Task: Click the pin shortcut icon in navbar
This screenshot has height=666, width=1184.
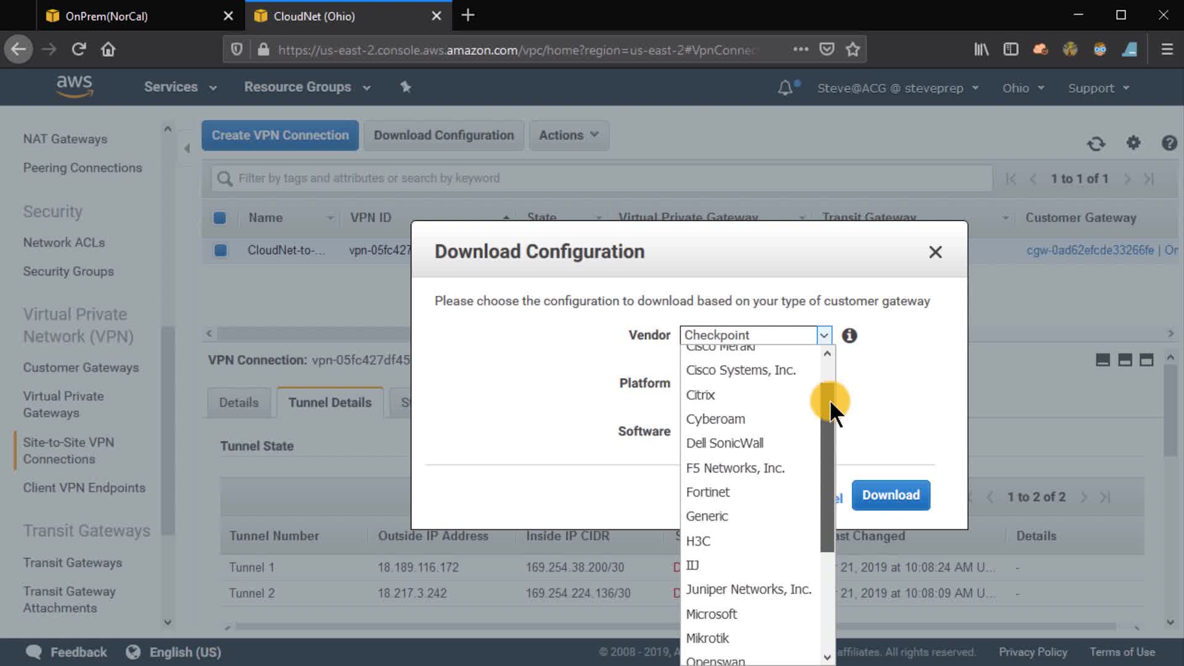Action: click(405, 87)
